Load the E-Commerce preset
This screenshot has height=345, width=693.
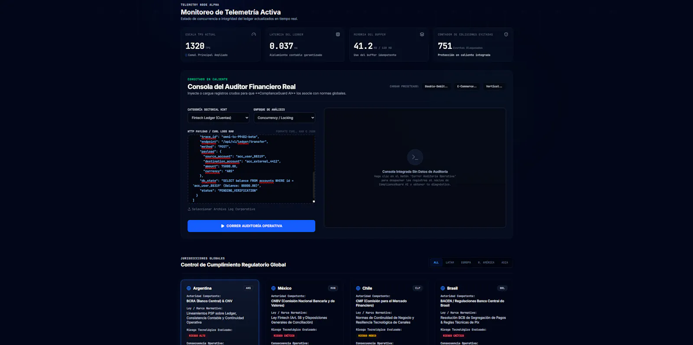coord(467,87)
